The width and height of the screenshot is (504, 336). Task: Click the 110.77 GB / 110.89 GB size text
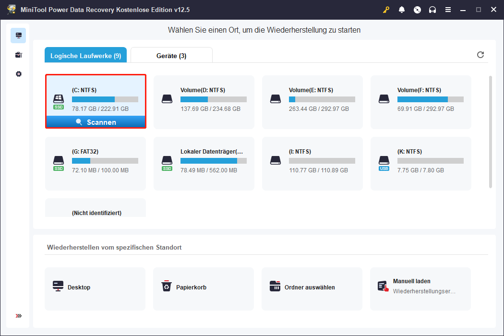[319, 170]
